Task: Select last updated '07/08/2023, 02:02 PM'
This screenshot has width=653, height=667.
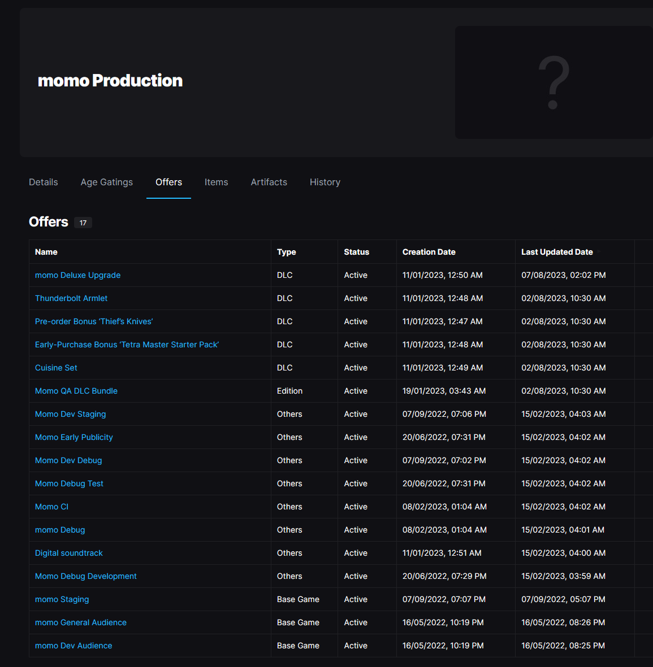Action: click(x=564, y=275)
